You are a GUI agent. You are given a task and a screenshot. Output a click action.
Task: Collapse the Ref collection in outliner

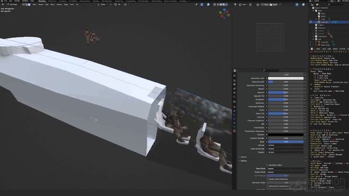coord(314,39)
